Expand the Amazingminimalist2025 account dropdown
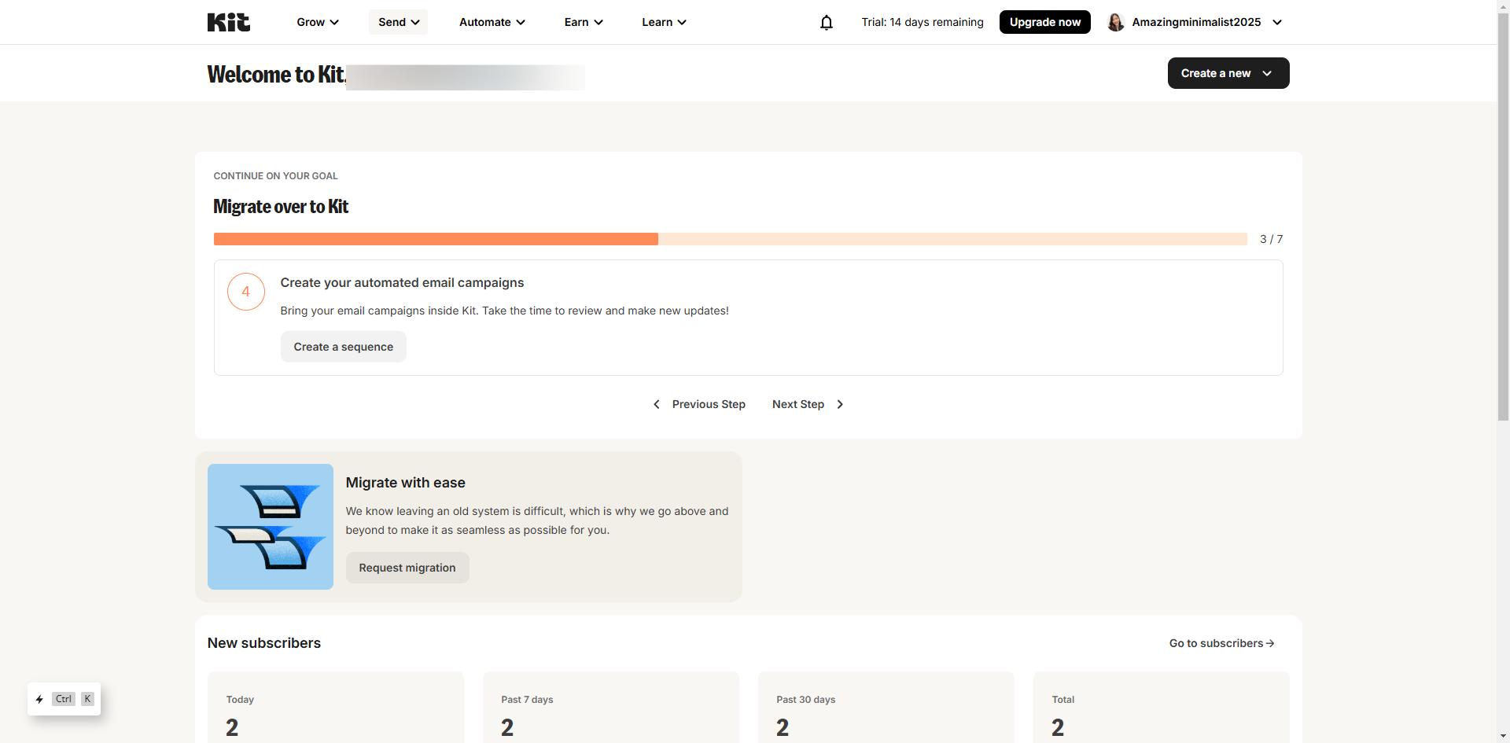The height and width of the screenshot is (743, 1510). coord(1277,22)
